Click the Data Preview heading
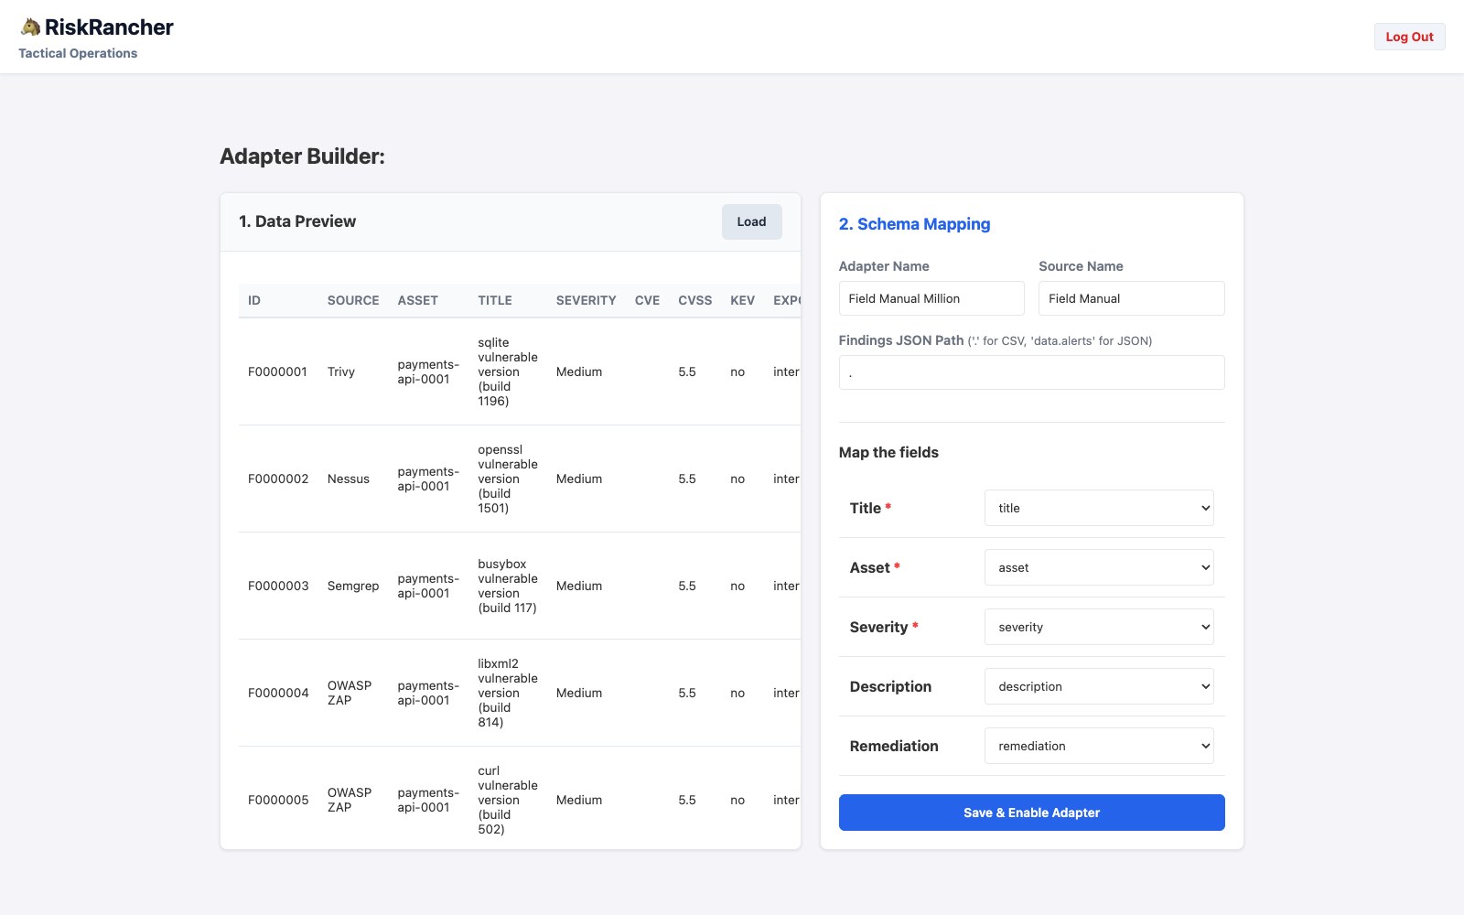Image resolution: width=1464 pixels, height=915 pixels. coord(297,221)
